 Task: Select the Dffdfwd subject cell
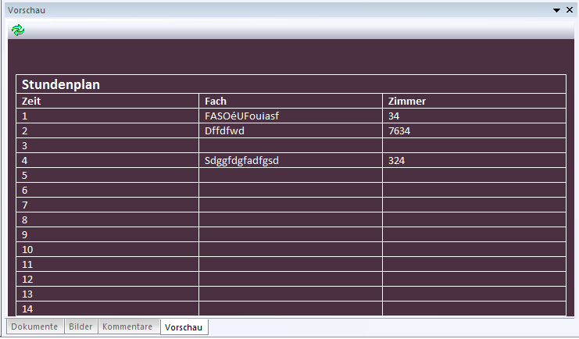pyautogui.click(x=224, y=130)
